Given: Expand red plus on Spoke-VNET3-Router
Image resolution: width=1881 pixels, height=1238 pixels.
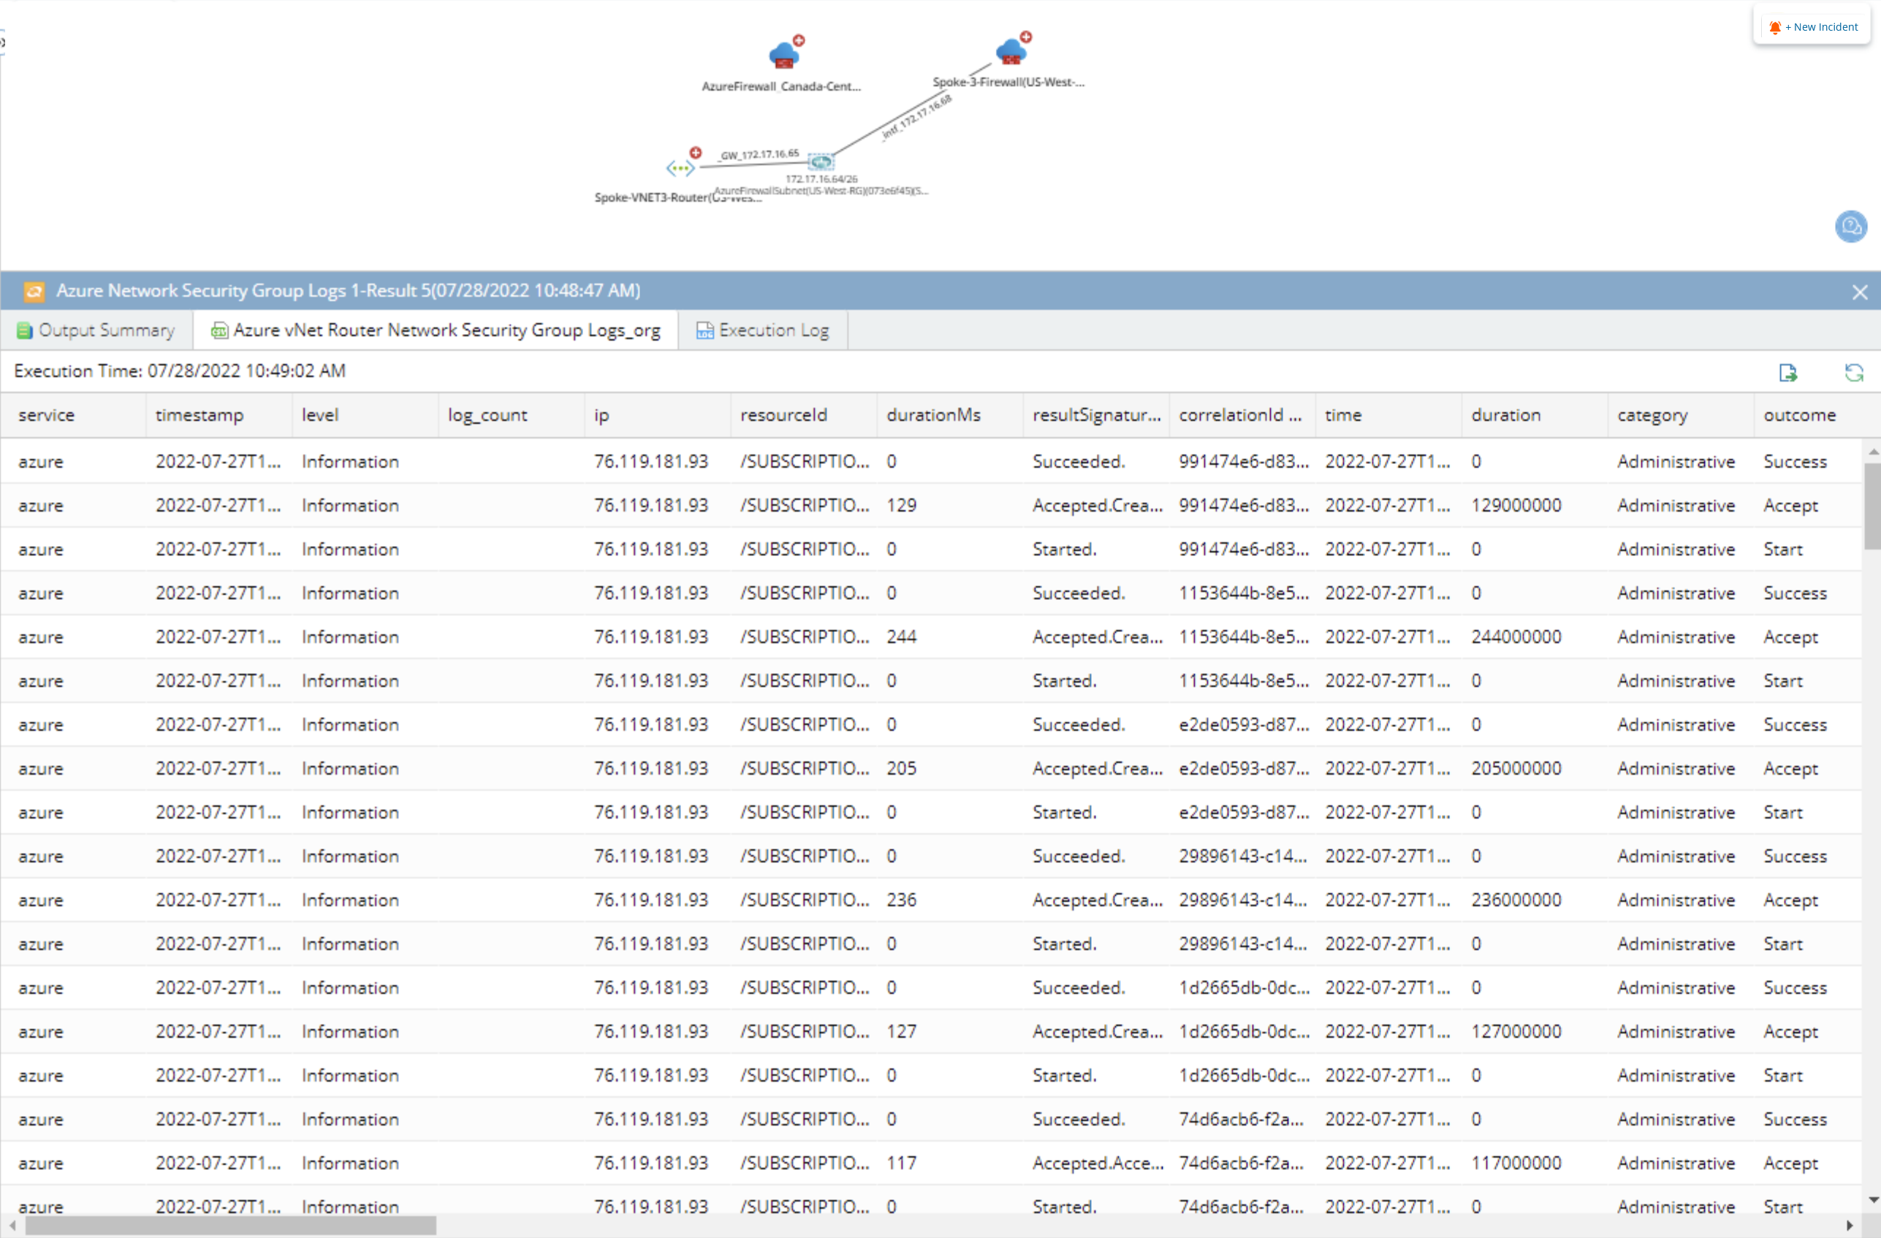Looking at the screenshot, I should (696, 152).
